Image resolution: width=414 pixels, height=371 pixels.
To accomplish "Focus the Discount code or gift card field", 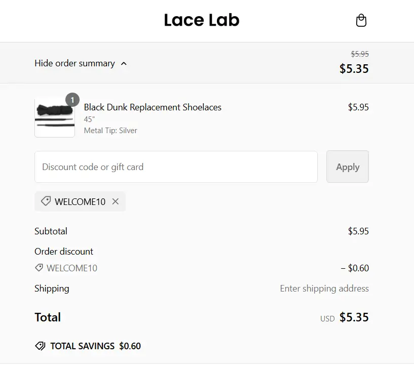I will pos(176,167).
